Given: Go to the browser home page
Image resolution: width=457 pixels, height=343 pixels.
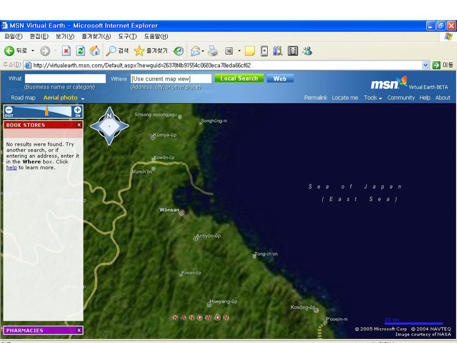Looking at the screenshot, I should [95, 51].
